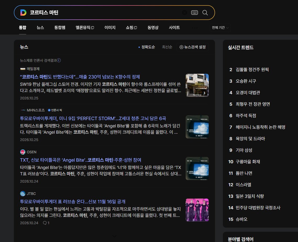Switch to the 뉴스 tab
Viewport: 298px width, 242px height.
click(40, 28)
